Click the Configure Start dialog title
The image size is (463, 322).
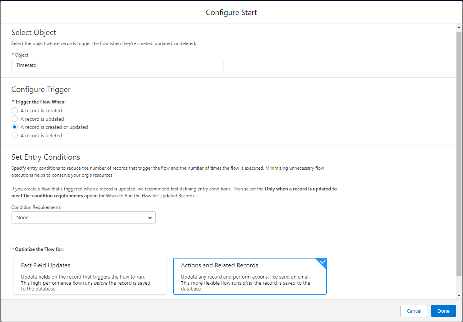coord(231,12)
